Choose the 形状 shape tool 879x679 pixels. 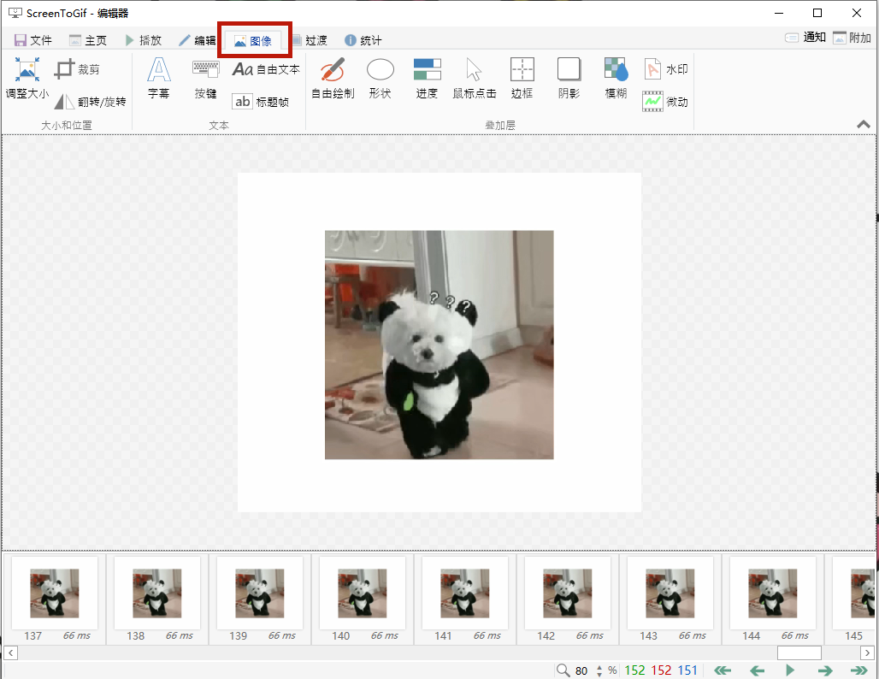[380, 79]
